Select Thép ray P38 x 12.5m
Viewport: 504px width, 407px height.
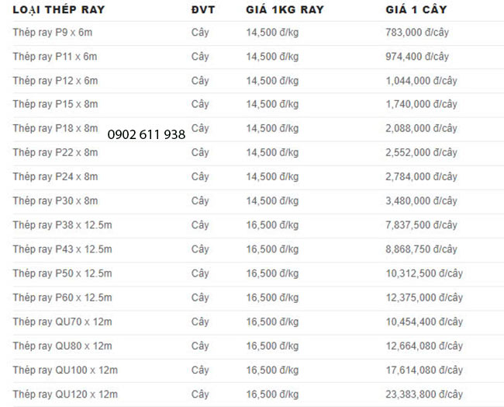click(x=62, y=225)
